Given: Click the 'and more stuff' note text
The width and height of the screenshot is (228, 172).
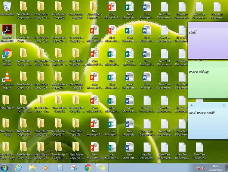Looking at the screenshot, I should coord(202,113).
